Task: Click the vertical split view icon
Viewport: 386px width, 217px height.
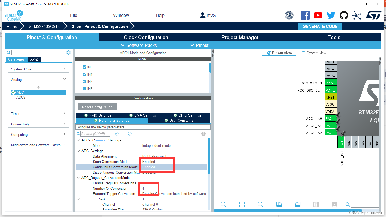Action: pos(316,204)
